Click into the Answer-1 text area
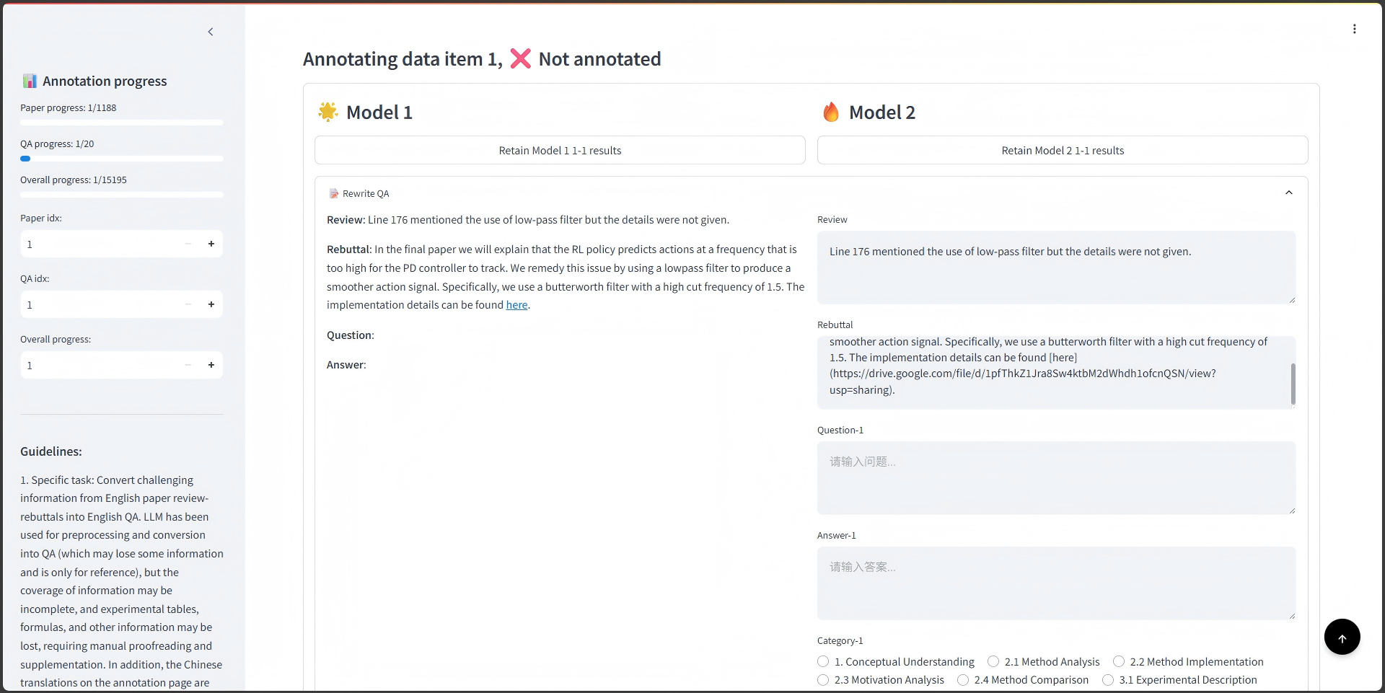Viewport: 1385px width, 693px height. click(1056, 583)
